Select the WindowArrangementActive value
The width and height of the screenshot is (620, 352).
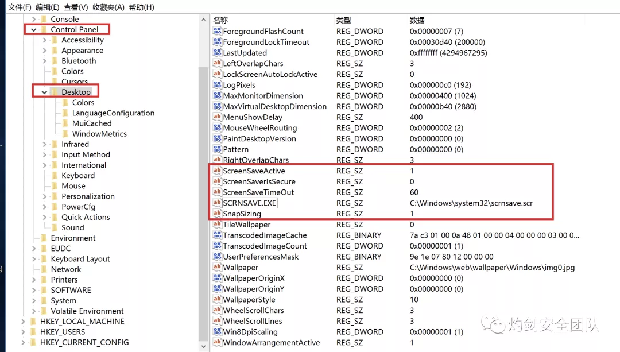[271, 342]
